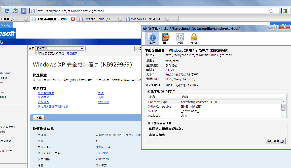
Task: Click the Firefox reload button
Action: coord(7,11)
